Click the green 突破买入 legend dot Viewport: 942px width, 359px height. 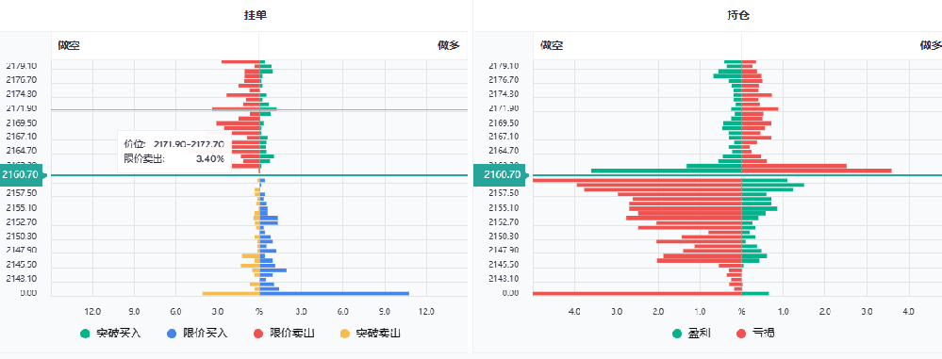[x=85, y=334]
